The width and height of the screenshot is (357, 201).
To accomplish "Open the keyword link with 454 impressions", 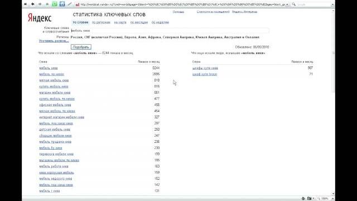I will [57, 111].
